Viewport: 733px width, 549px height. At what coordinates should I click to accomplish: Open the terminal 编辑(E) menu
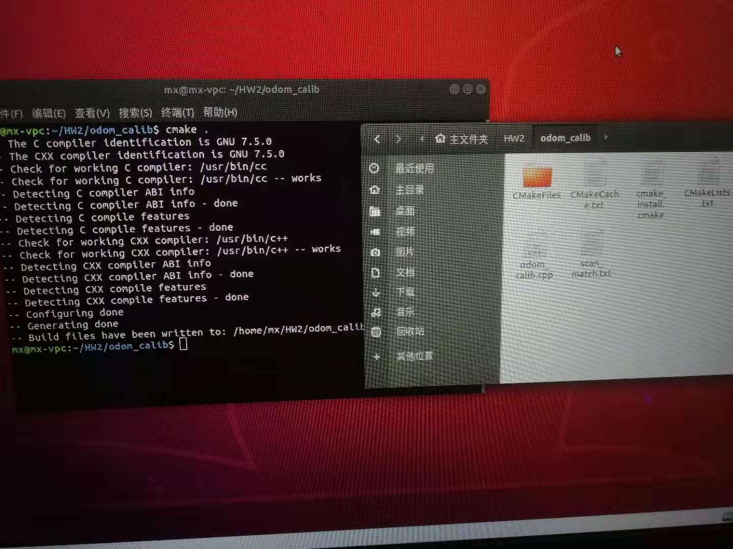click(x=49, y=113)
